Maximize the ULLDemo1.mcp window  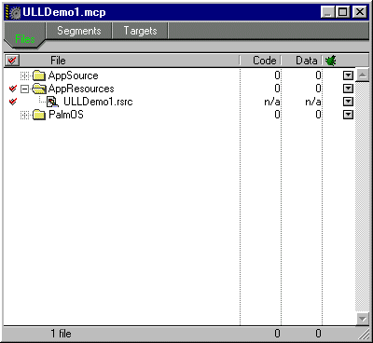(x=343, y=12)
